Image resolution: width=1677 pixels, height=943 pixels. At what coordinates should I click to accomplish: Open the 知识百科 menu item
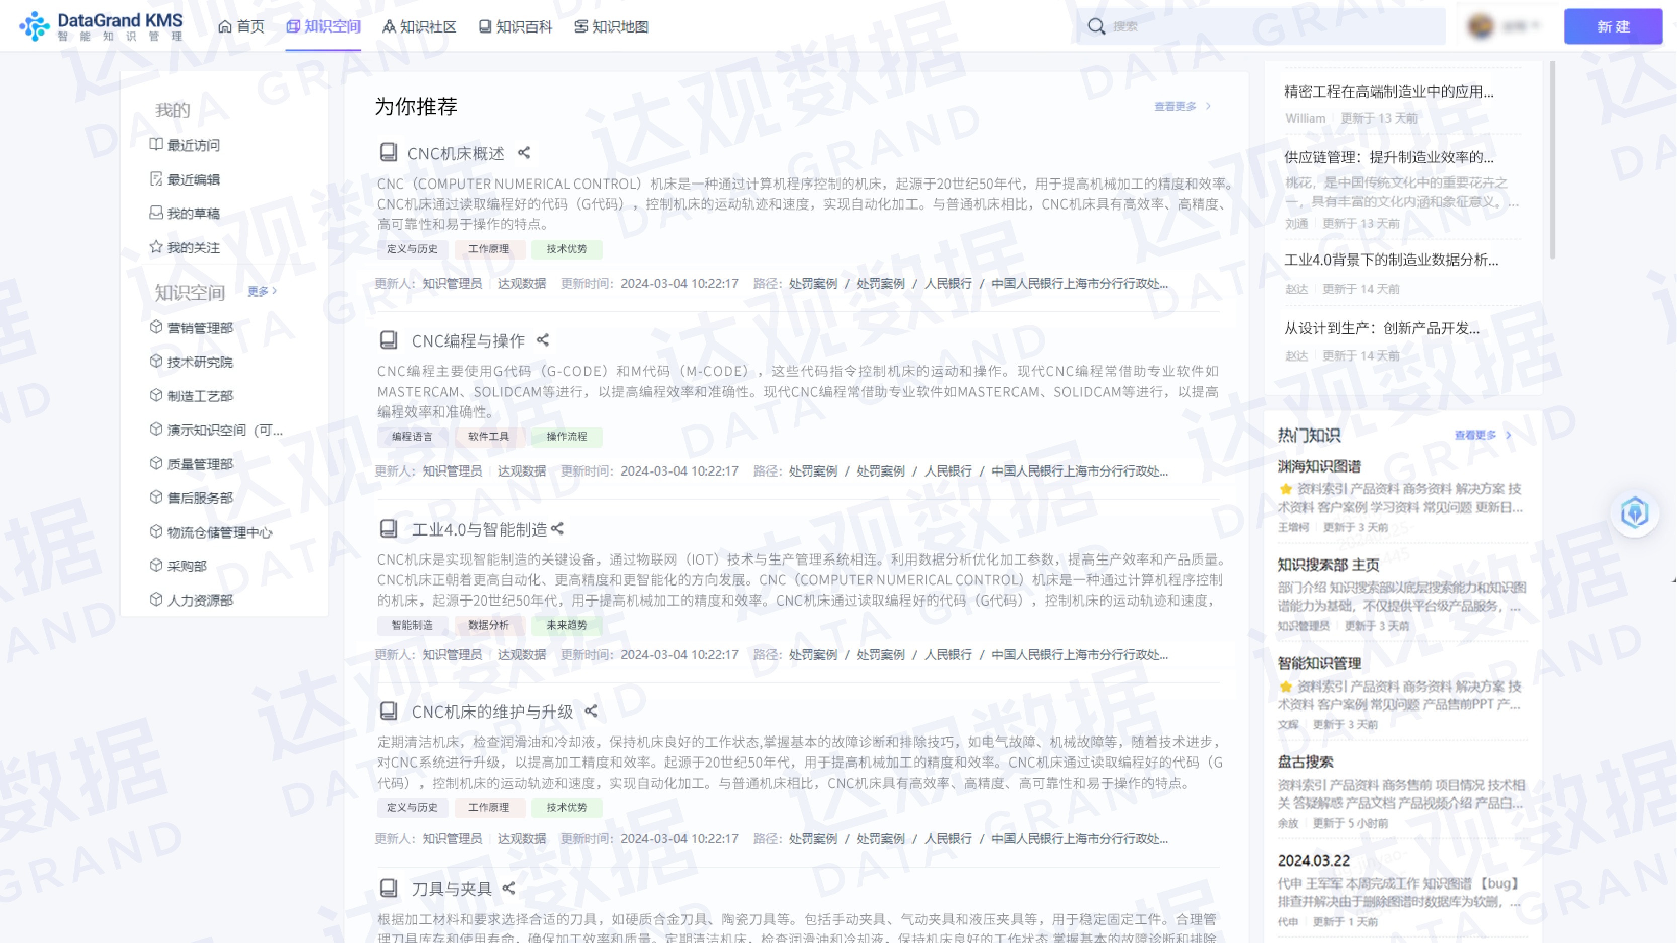tap(516, 27)
